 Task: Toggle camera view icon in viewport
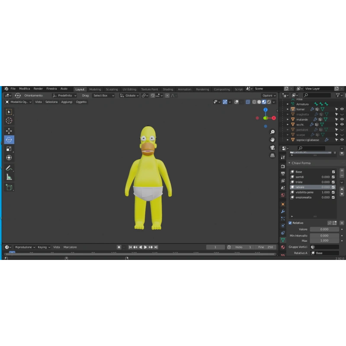coord(272,147)
